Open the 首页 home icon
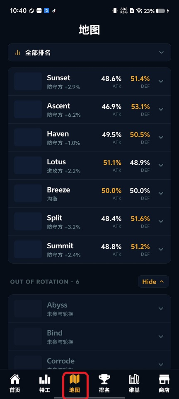The width and height of the screenshot is (179, 399). click(x=15, y=379)
